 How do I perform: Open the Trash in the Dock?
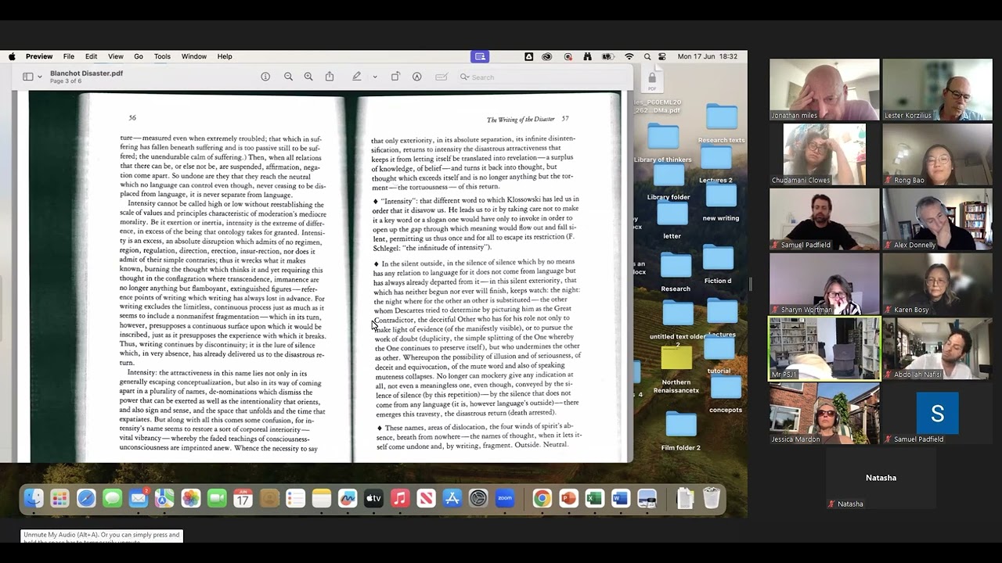click(712, 498)
